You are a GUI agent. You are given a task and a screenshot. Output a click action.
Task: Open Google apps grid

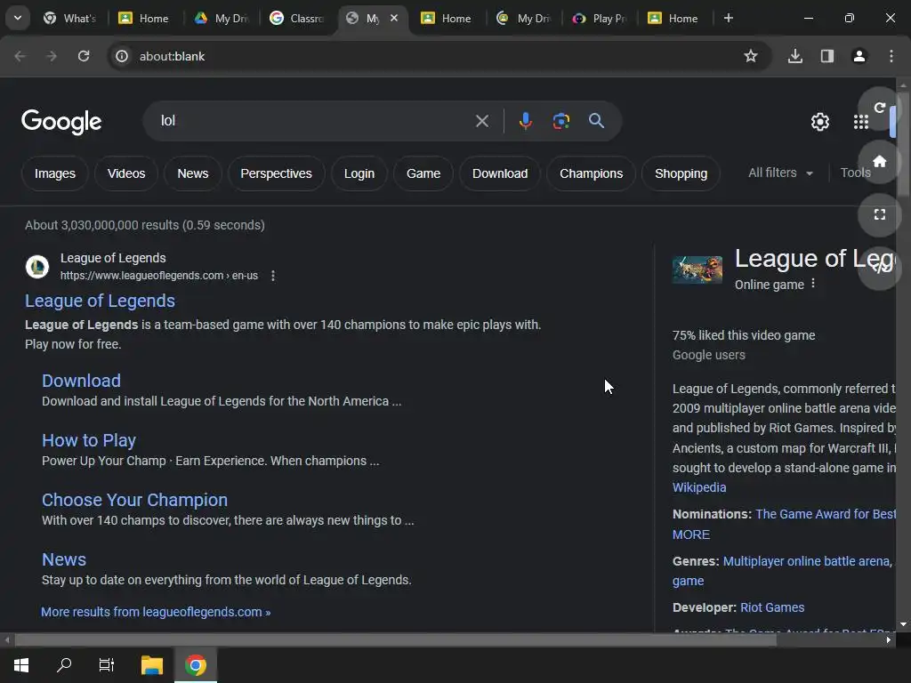[x=860, y=121]
